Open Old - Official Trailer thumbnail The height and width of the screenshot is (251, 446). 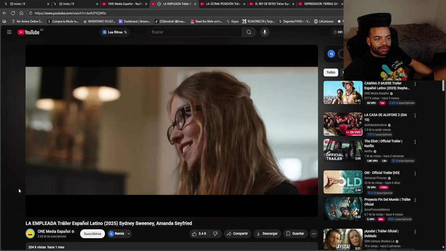(343, 182)
